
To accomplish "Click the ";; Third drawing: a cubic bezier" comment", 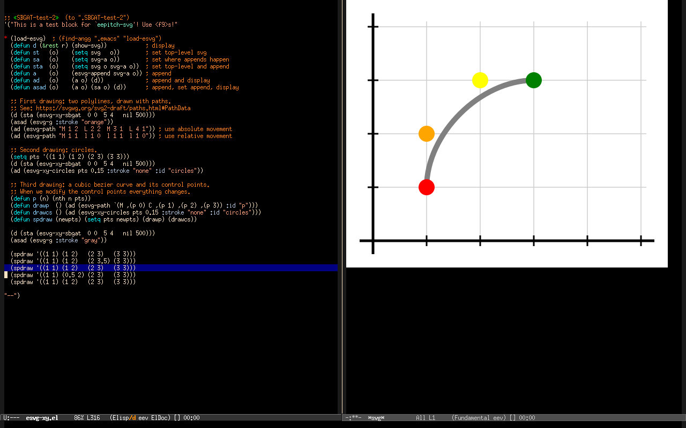I will point(110,185).
